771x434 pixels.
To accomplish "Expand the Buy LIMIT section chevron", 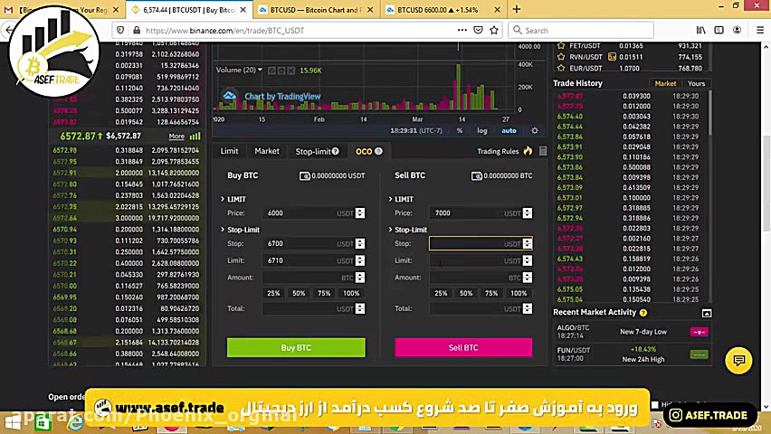I will 223,199.
